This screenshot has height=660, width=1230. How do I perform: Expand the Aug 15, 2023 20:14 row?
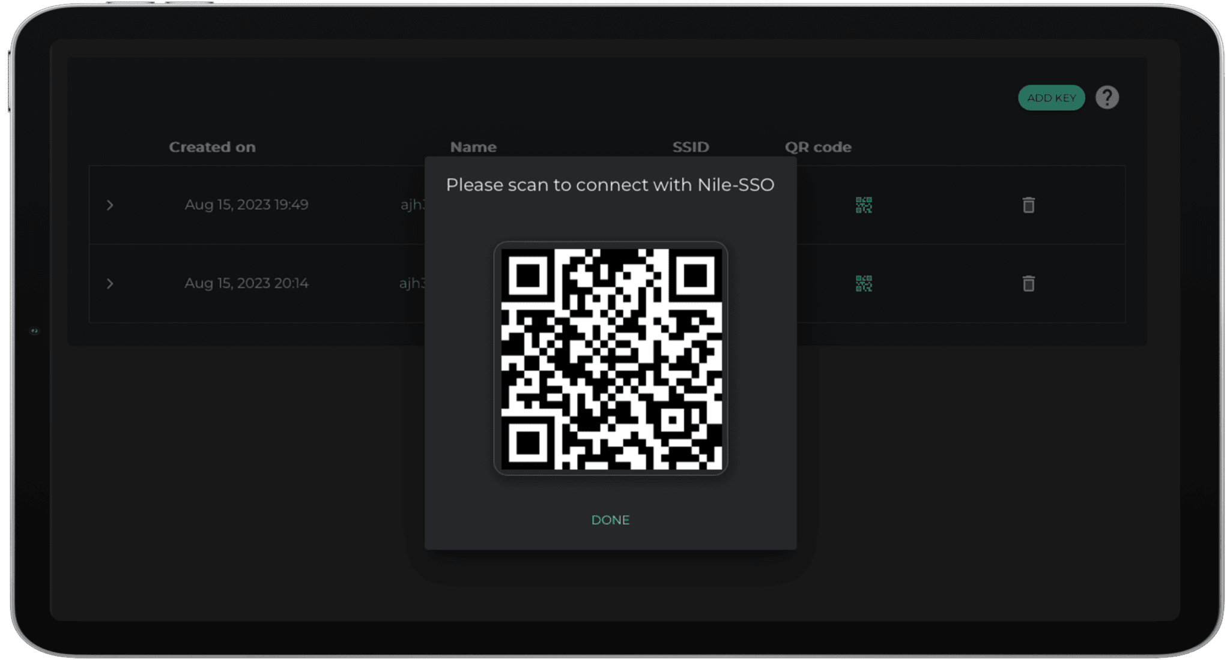coord(110,284)
